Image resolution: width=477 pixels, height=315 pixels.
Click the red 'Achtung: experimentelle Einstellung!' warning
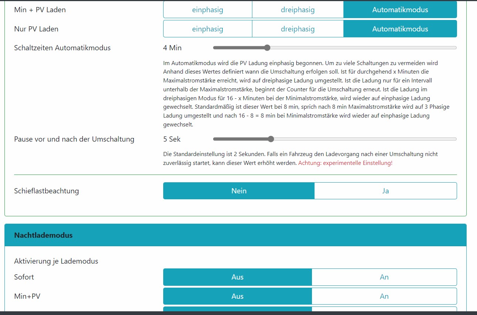pos(345,163)
